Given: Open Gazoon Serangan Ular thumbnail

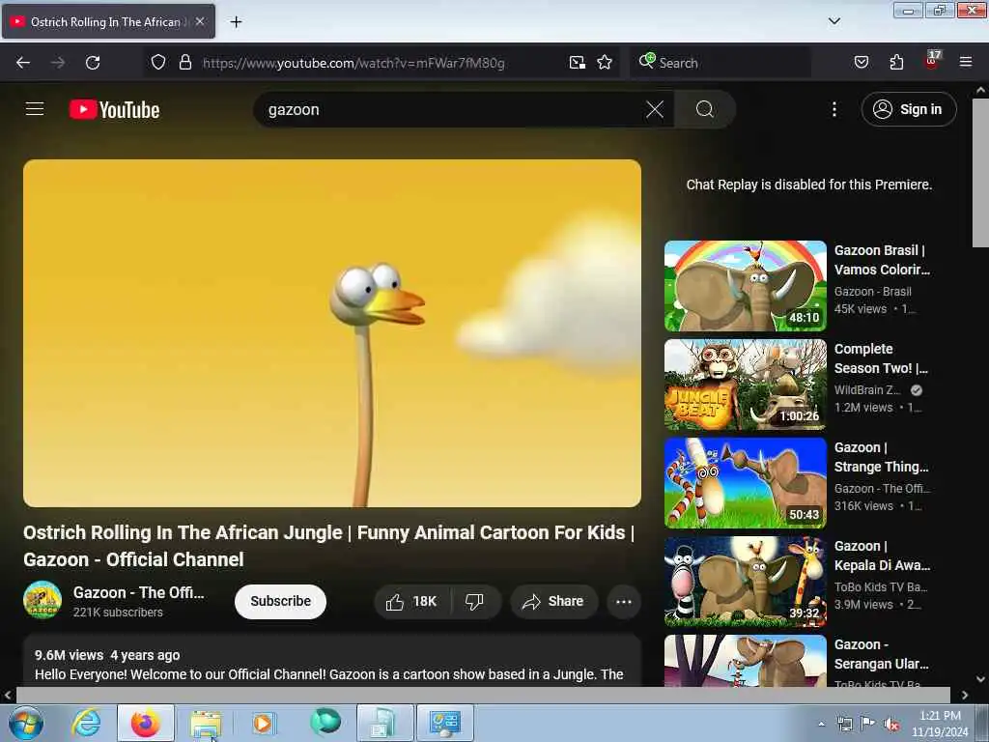Looking at the screenshot, I should click(745, 661).
